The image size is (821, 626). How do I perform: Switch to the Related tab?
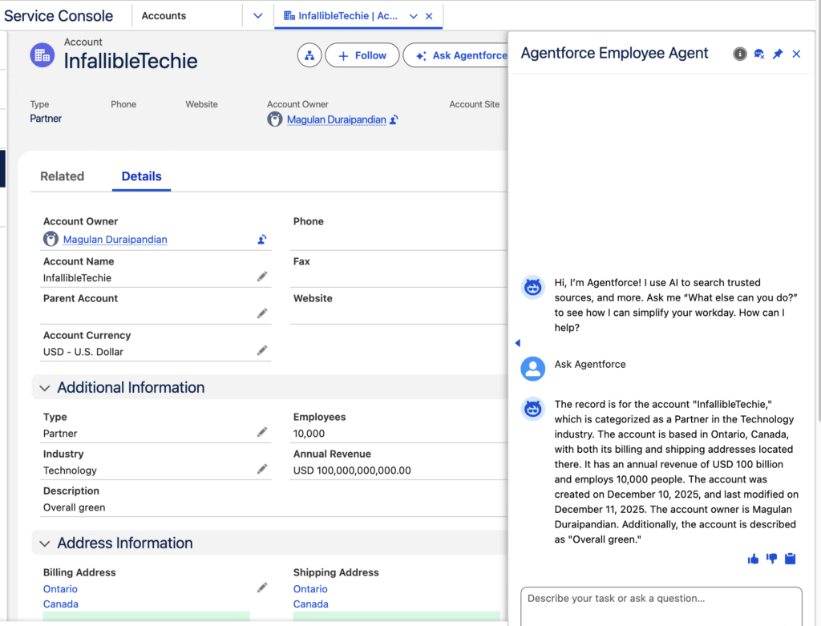point(62,176)
